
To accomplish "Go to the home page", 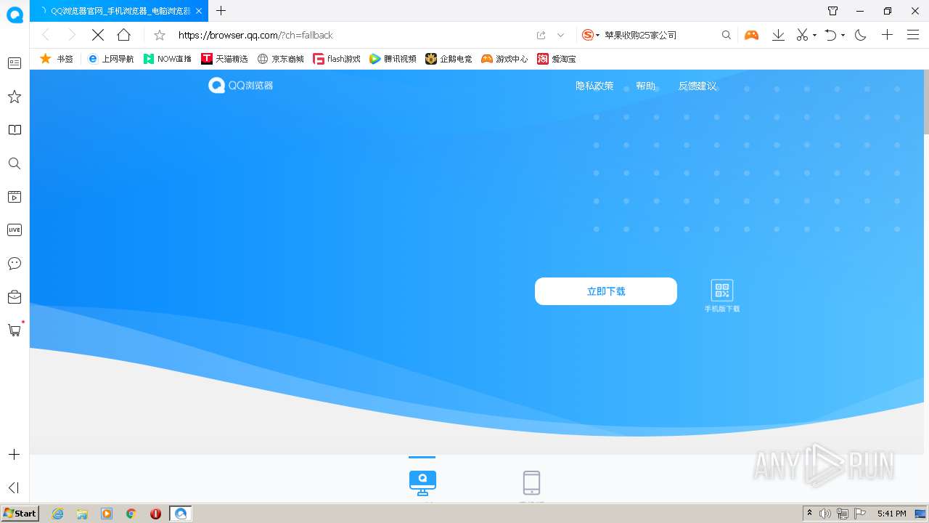I will 124,35.
